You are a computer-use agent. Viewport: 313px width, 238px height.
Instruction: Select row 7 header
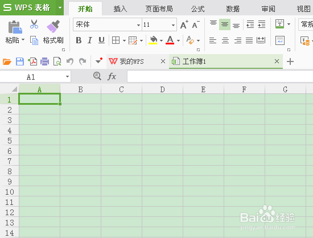click(x=10, y=161)
